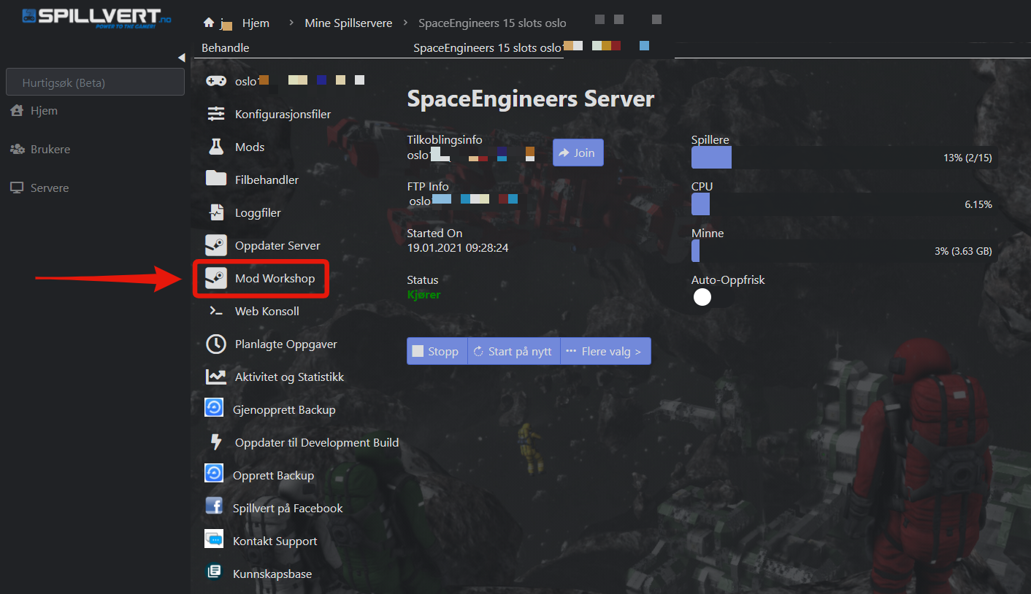Open Filbehandler folder icon
Viewport: 1031px width, 594px height.
[216, 179]
